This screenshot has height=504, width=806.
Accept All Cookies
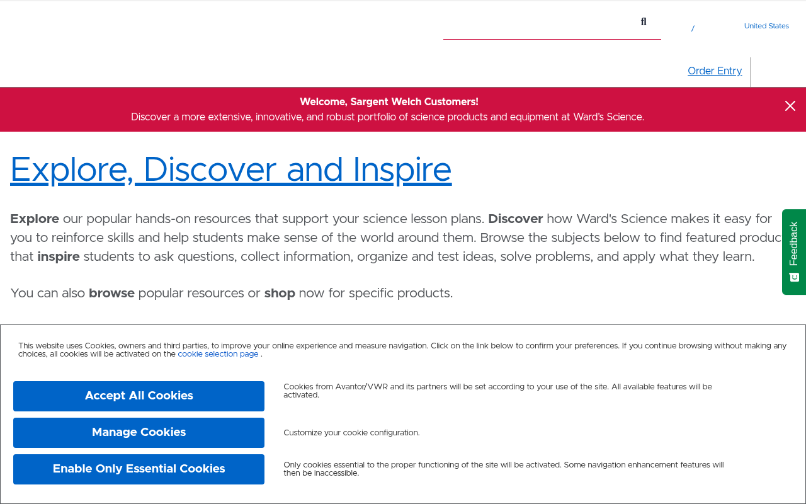coord(139,396)
